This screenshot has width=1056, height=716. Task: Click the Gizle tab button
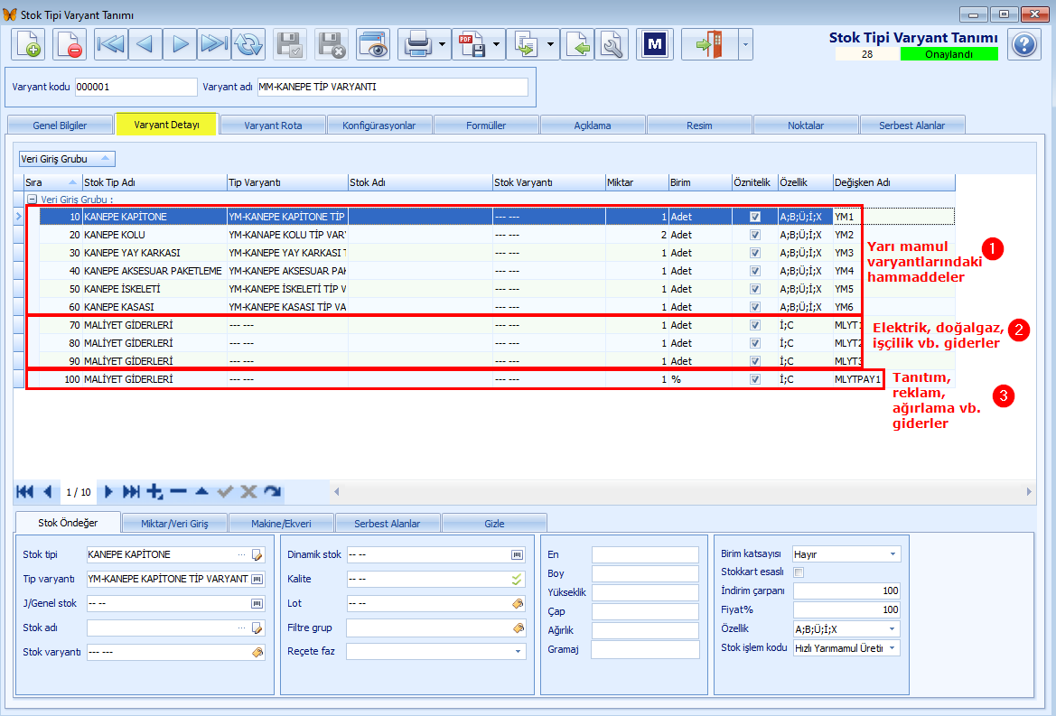pos(494,524)
